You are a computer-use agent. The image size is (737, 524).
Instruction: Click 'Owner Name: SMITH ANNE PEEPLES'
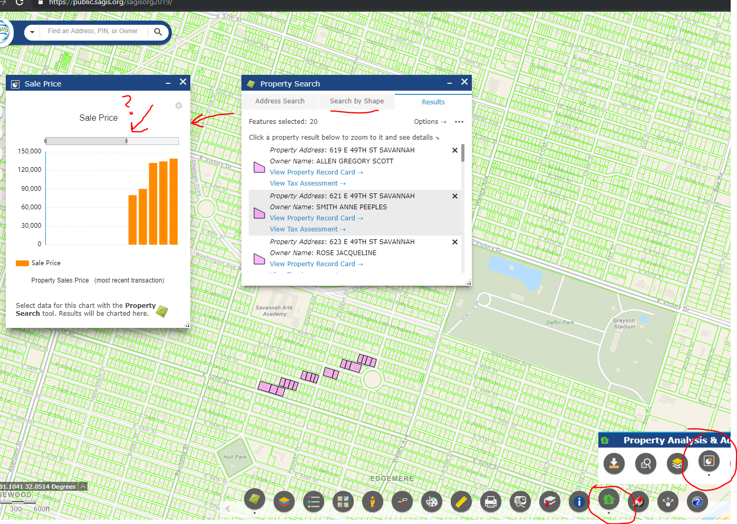click(328, 207)
